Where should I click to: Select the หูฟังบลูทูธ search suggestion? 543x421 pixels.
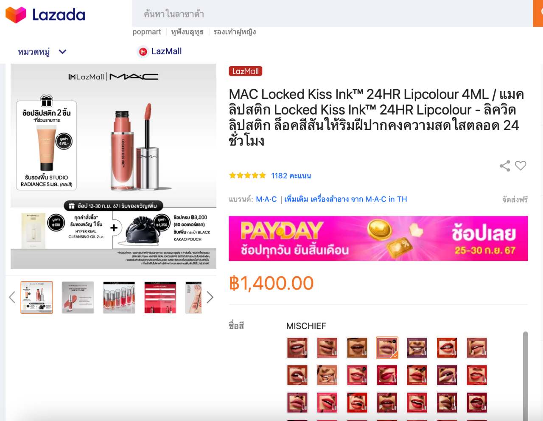click(x=187, y=32)
